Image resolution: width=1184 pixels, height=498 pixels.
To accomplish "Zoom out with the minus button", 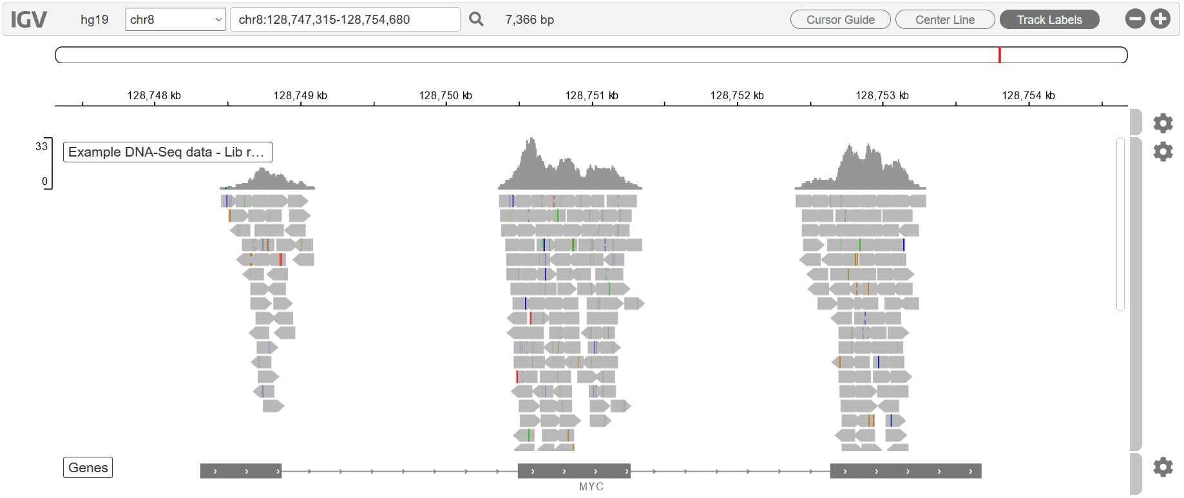I will tap(1135, 19).
